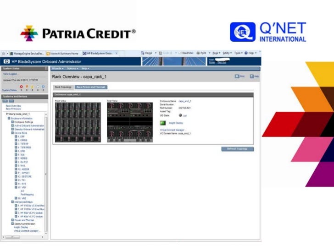The image size is (334, 250).
Task: Switch to Rack Power and Thermal tab
Action: (x=91, y=87)
